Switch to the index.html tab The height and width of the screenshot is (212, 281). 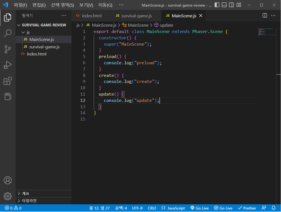click(91, 16)
